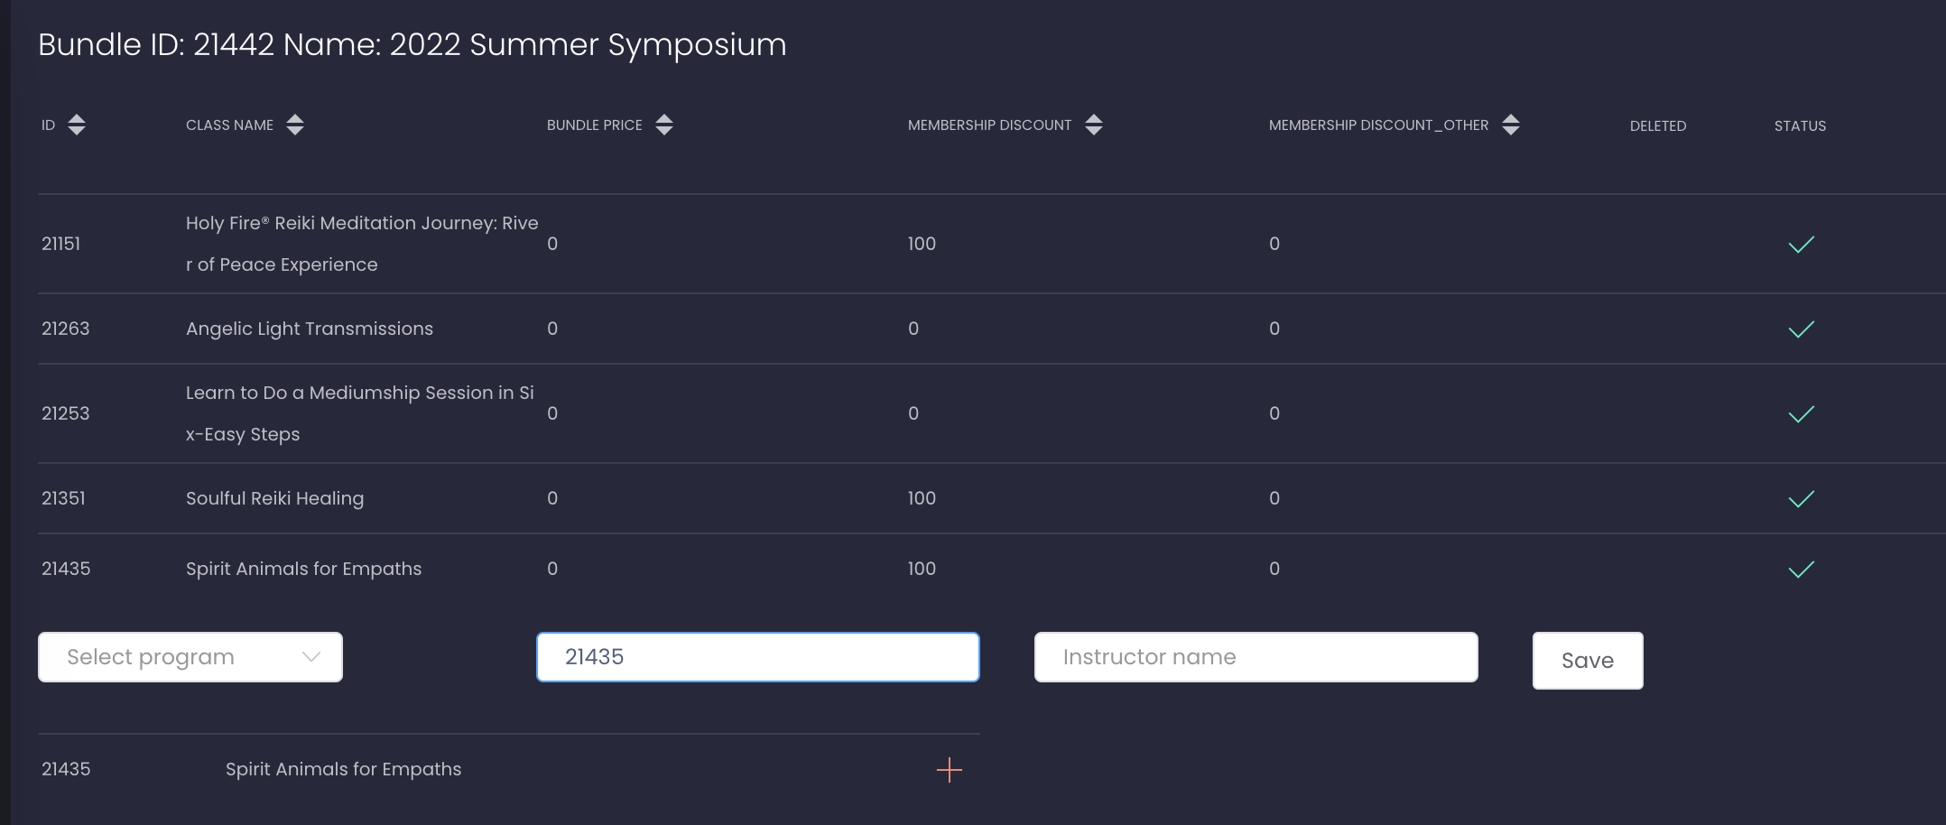Add Spirit Animals for Empaths with plus icon
The height and width of the screenshot is (825, 1946).
point(950,770)
